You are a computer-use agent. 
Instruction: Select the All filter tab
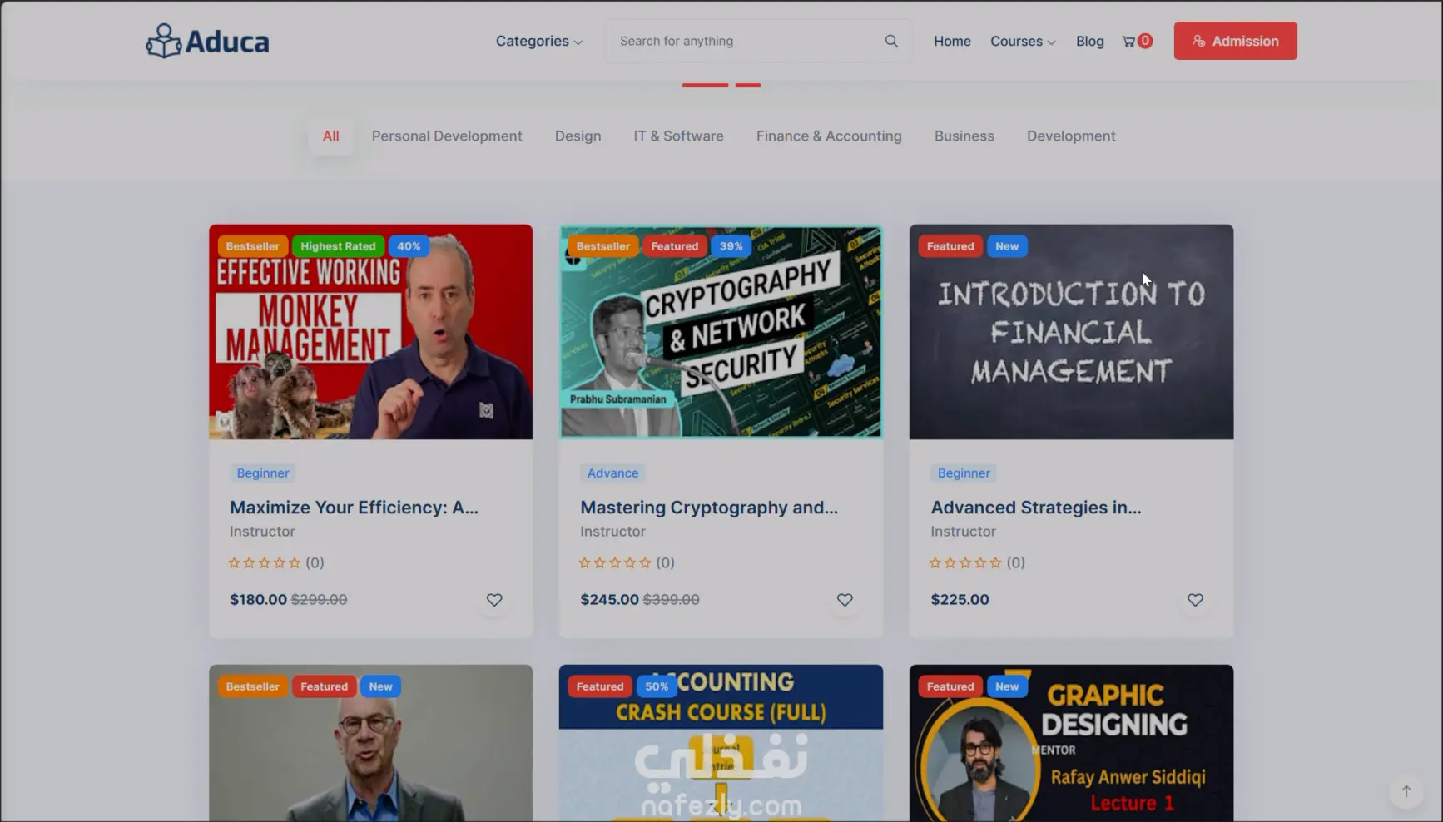331,136
